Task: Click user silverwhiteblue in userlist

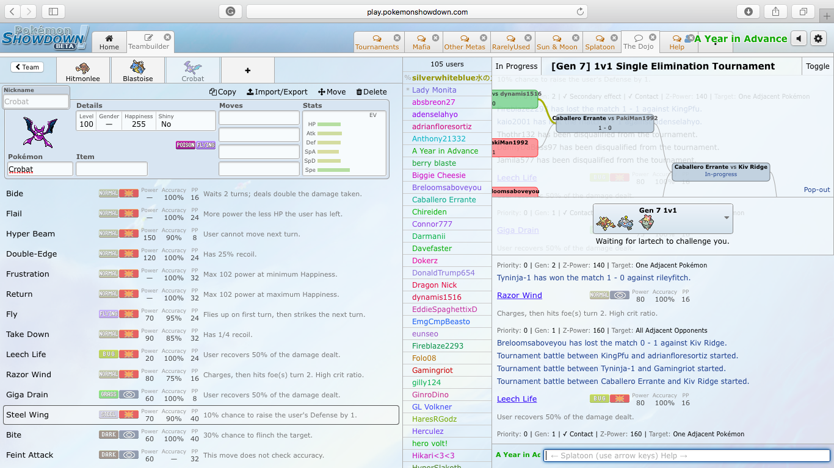Action: coord(447,77)
